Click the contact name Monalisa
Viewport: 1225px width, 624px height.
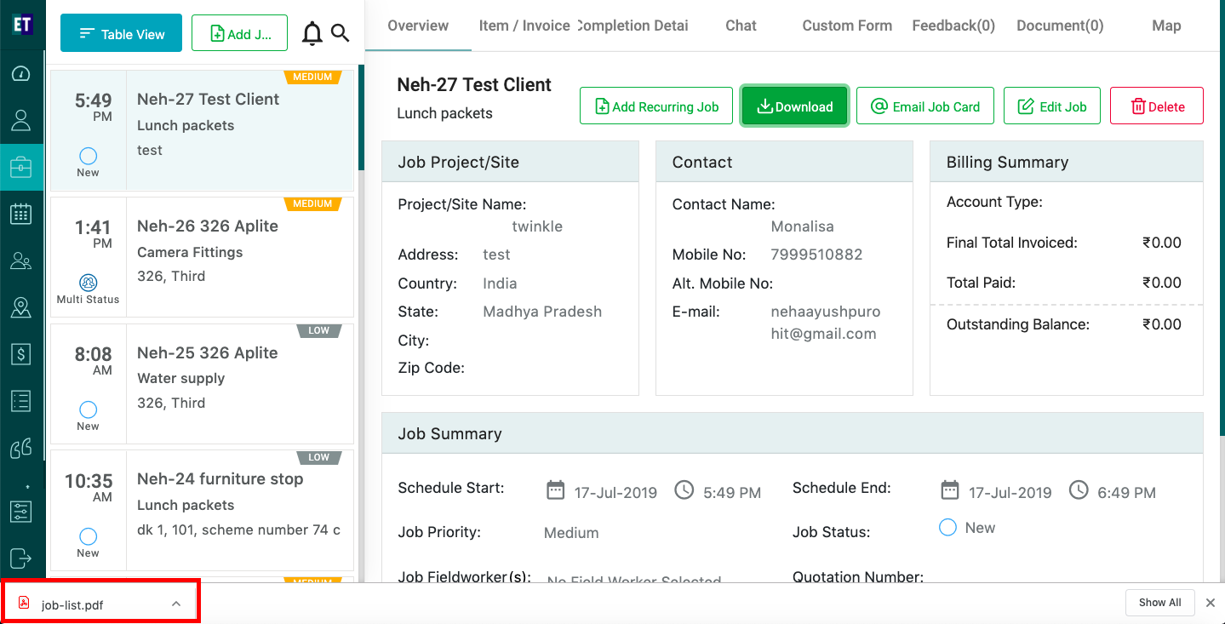coord(802,226)
